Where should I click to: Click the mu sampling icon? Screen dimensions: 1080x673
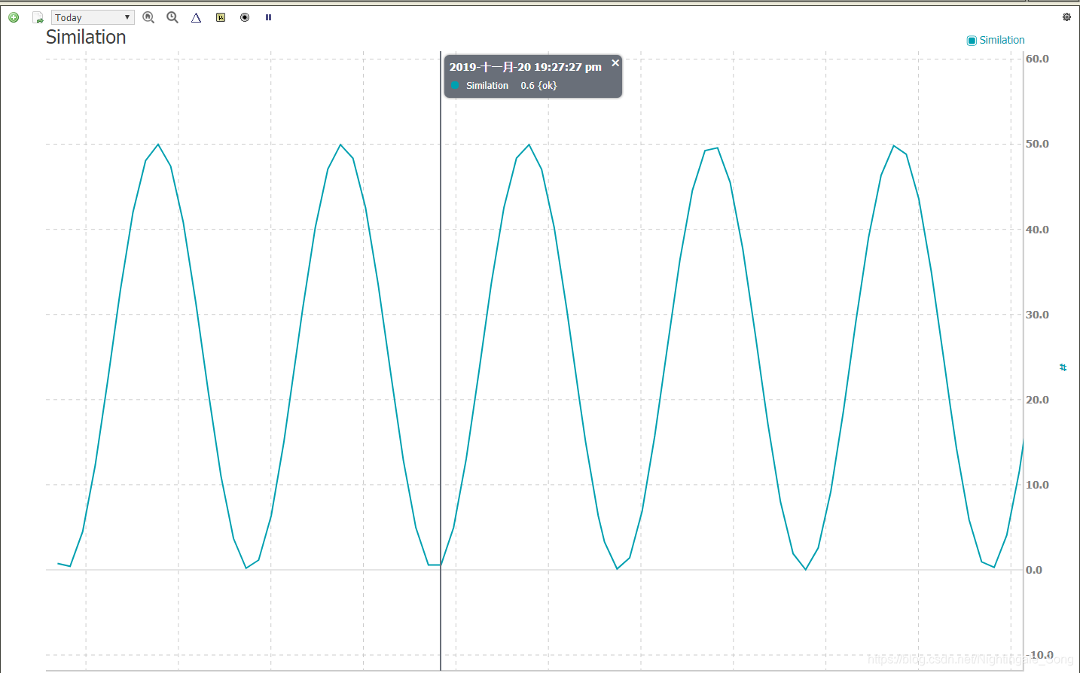point(221,17)
